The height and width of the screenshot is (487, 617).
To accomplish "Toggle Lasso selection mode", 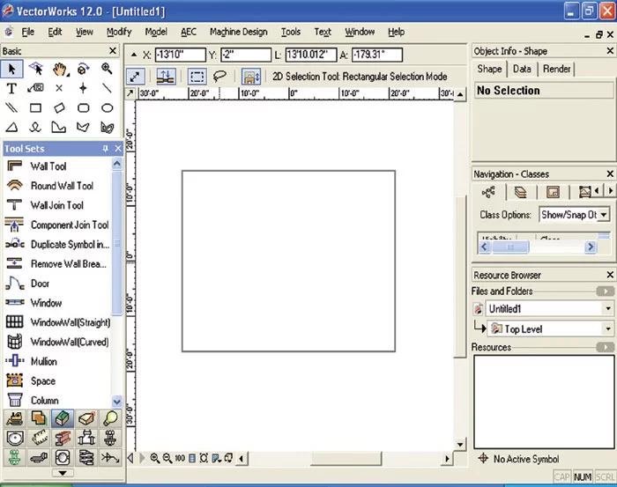I will tap(220, 77).
